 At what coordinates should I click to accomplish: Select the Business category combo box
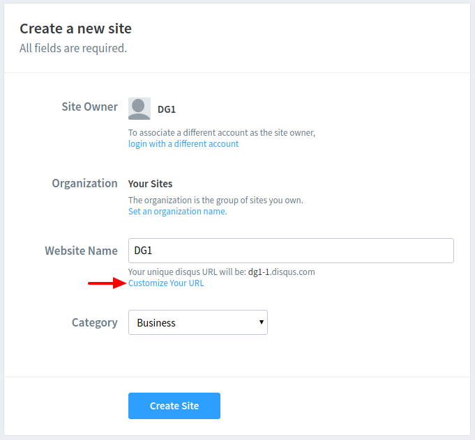click(198, 322)
